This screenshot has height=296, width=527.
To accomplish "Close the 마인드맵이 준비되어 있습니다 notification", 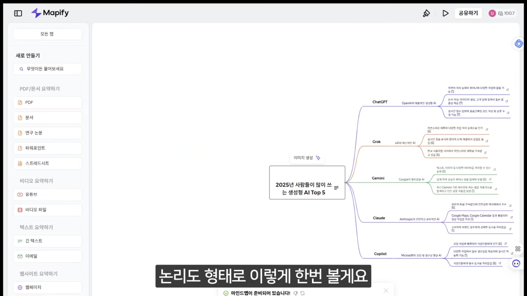I will (386, 291).
